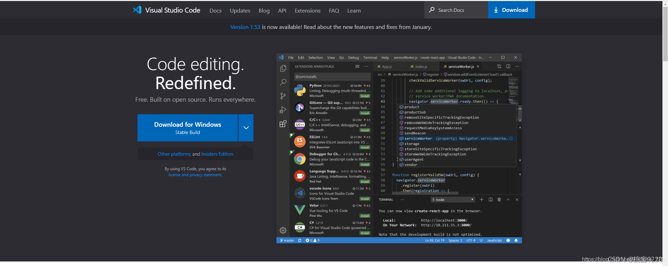Click the Search icon in activity bar
The width and height of the screenshot is (668, 266).
click(x=283, y=82)
